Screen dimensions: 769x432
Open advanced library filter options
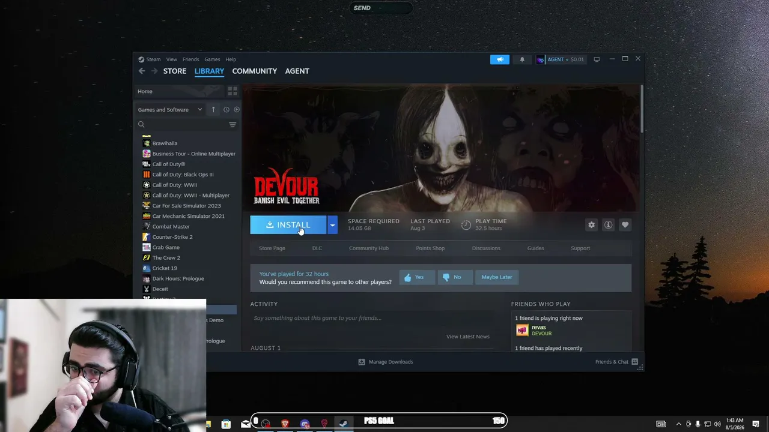pyautogui.click(x=233, y=125)
